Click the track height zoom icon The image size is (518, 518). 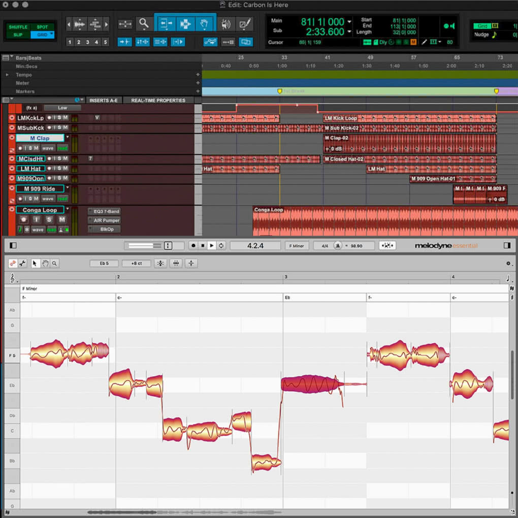(95, 24)
